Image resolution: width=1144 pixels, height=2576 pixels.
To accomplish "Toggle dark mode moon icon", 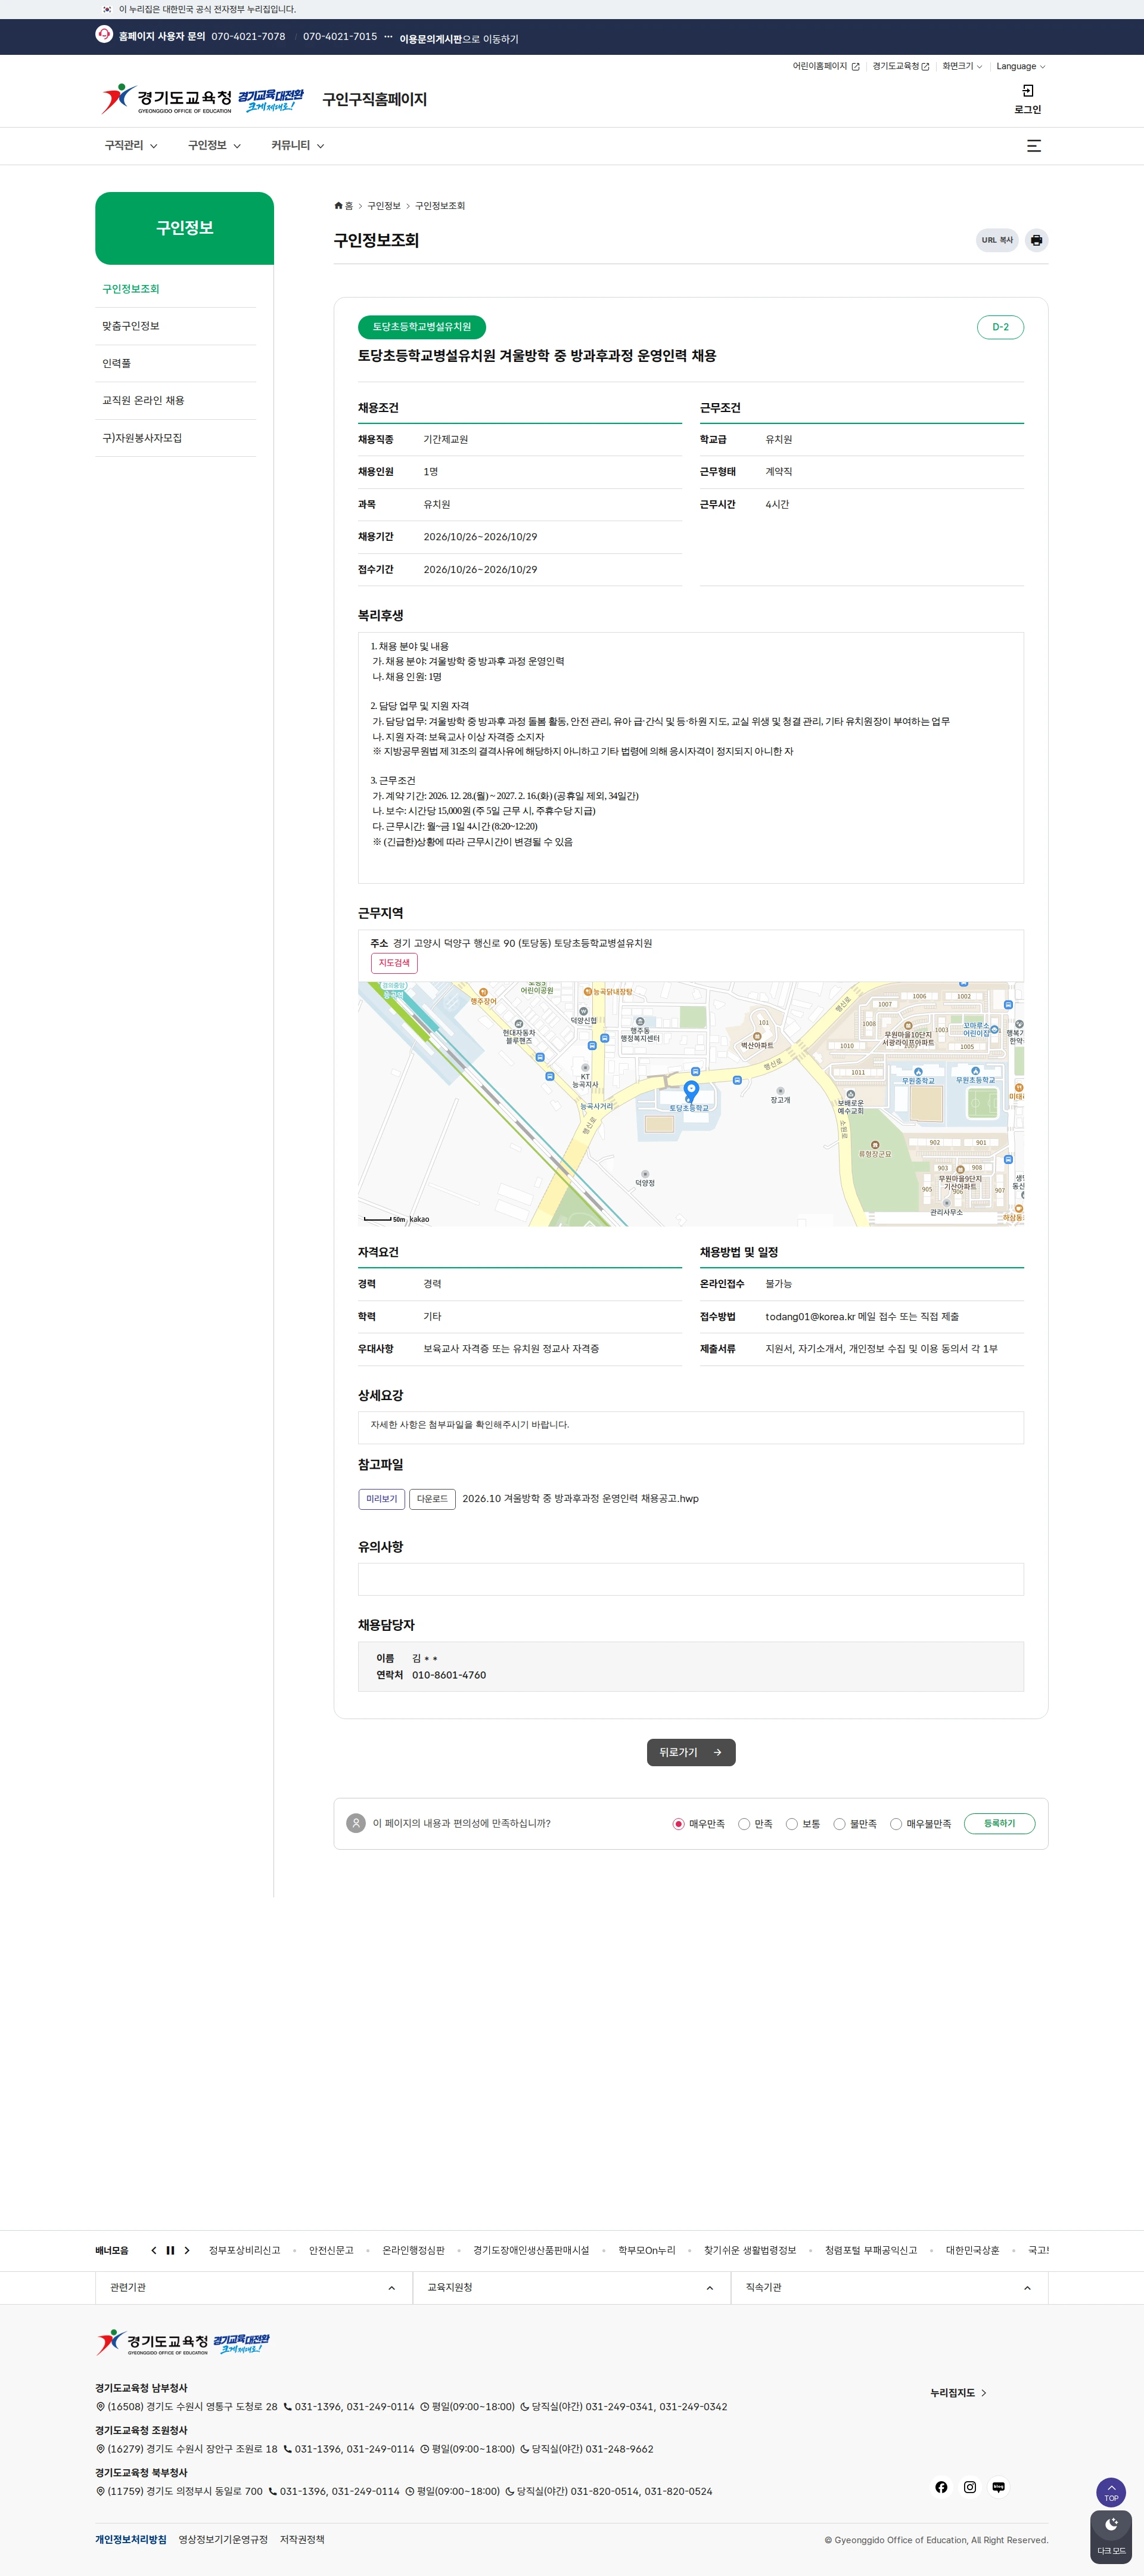I will [x=1111, y=2537].
